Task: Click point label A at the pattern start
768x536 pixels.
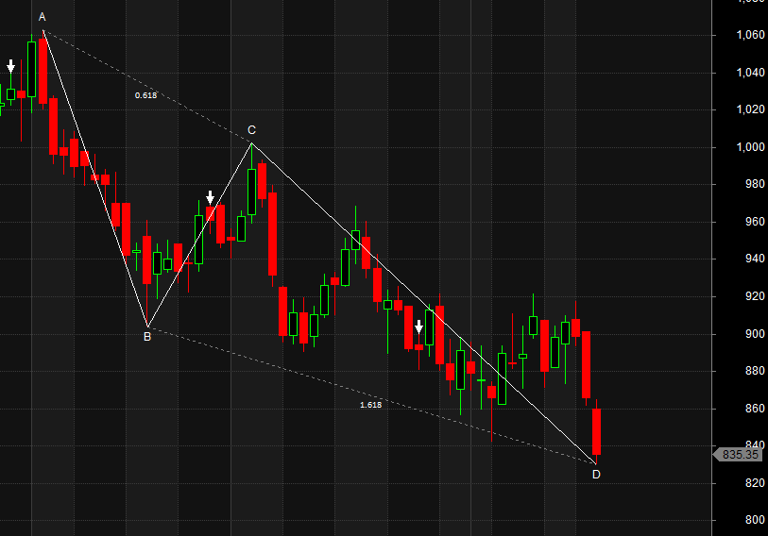Action: [x=42, y=17]
